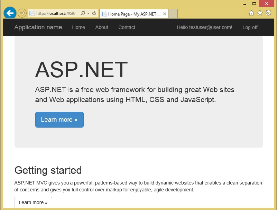Screen dimensions: 277x210
Task: Click the Log off link
Action: (x=250, y=27)
